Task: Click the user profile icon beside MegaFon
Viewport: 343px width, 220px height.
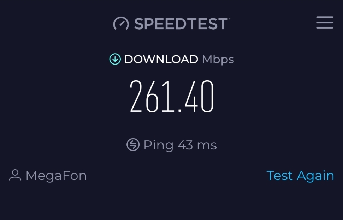Action: point(15,175)
